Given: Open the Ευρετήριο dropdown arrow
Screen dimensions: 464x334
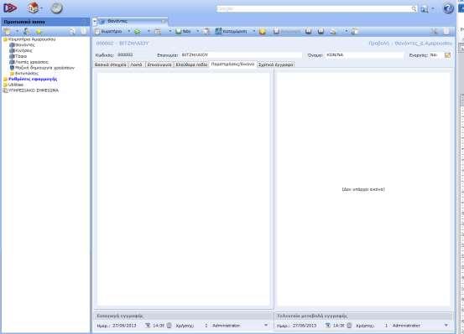Looking at the screenshot, I should point(128,31).
